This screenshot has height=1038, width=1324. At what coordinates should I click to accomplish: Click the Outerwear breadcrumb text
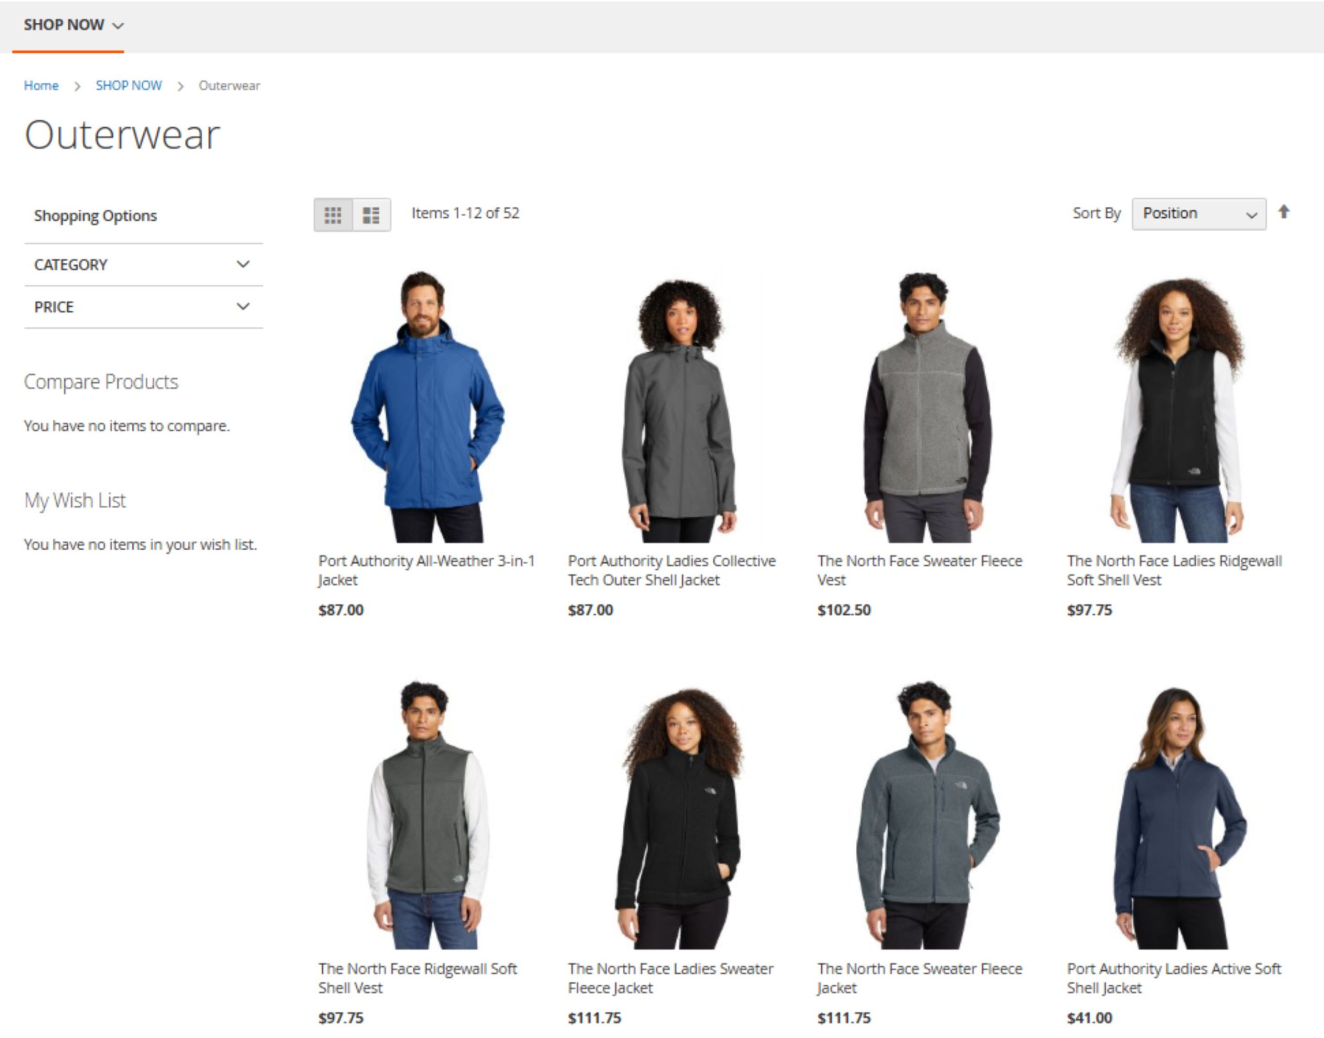click(x=229, y=86)
